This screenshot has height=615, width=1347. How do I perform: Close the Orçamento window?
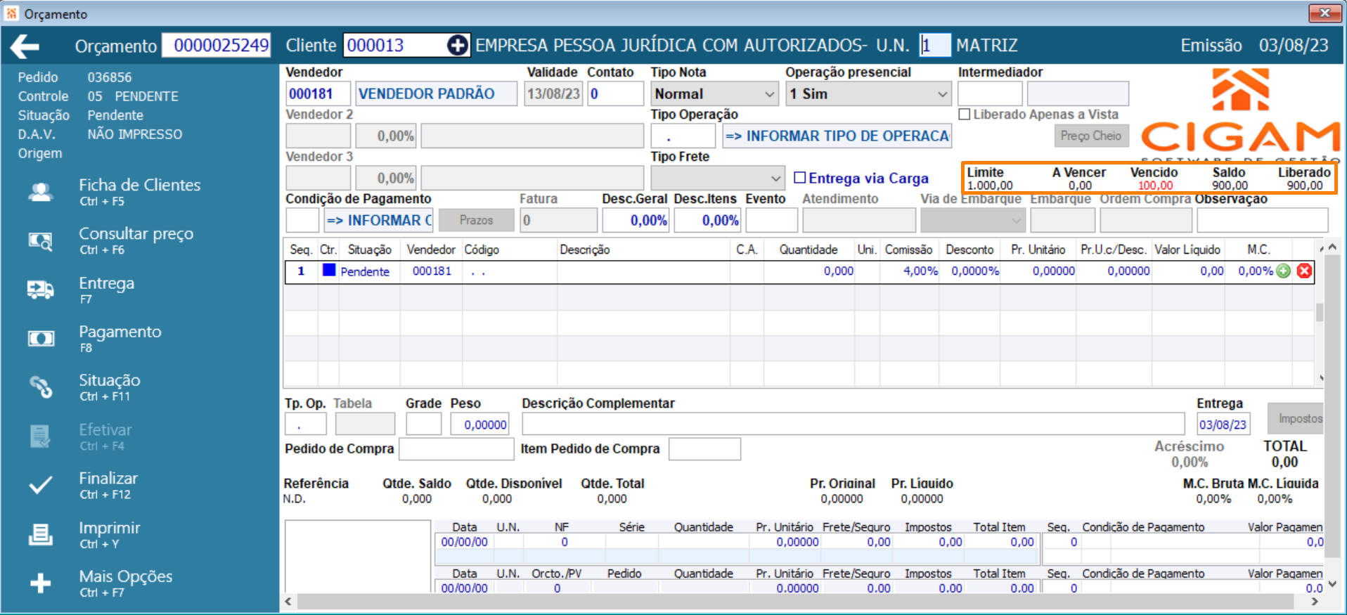point(1325,13)
